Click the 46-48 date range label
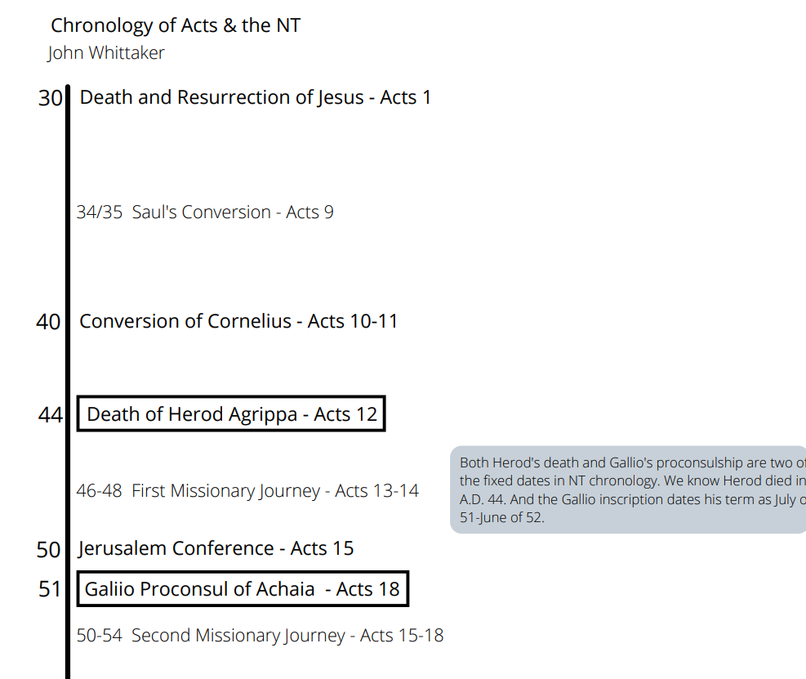The image size is (806, 679). click(100, 491)
